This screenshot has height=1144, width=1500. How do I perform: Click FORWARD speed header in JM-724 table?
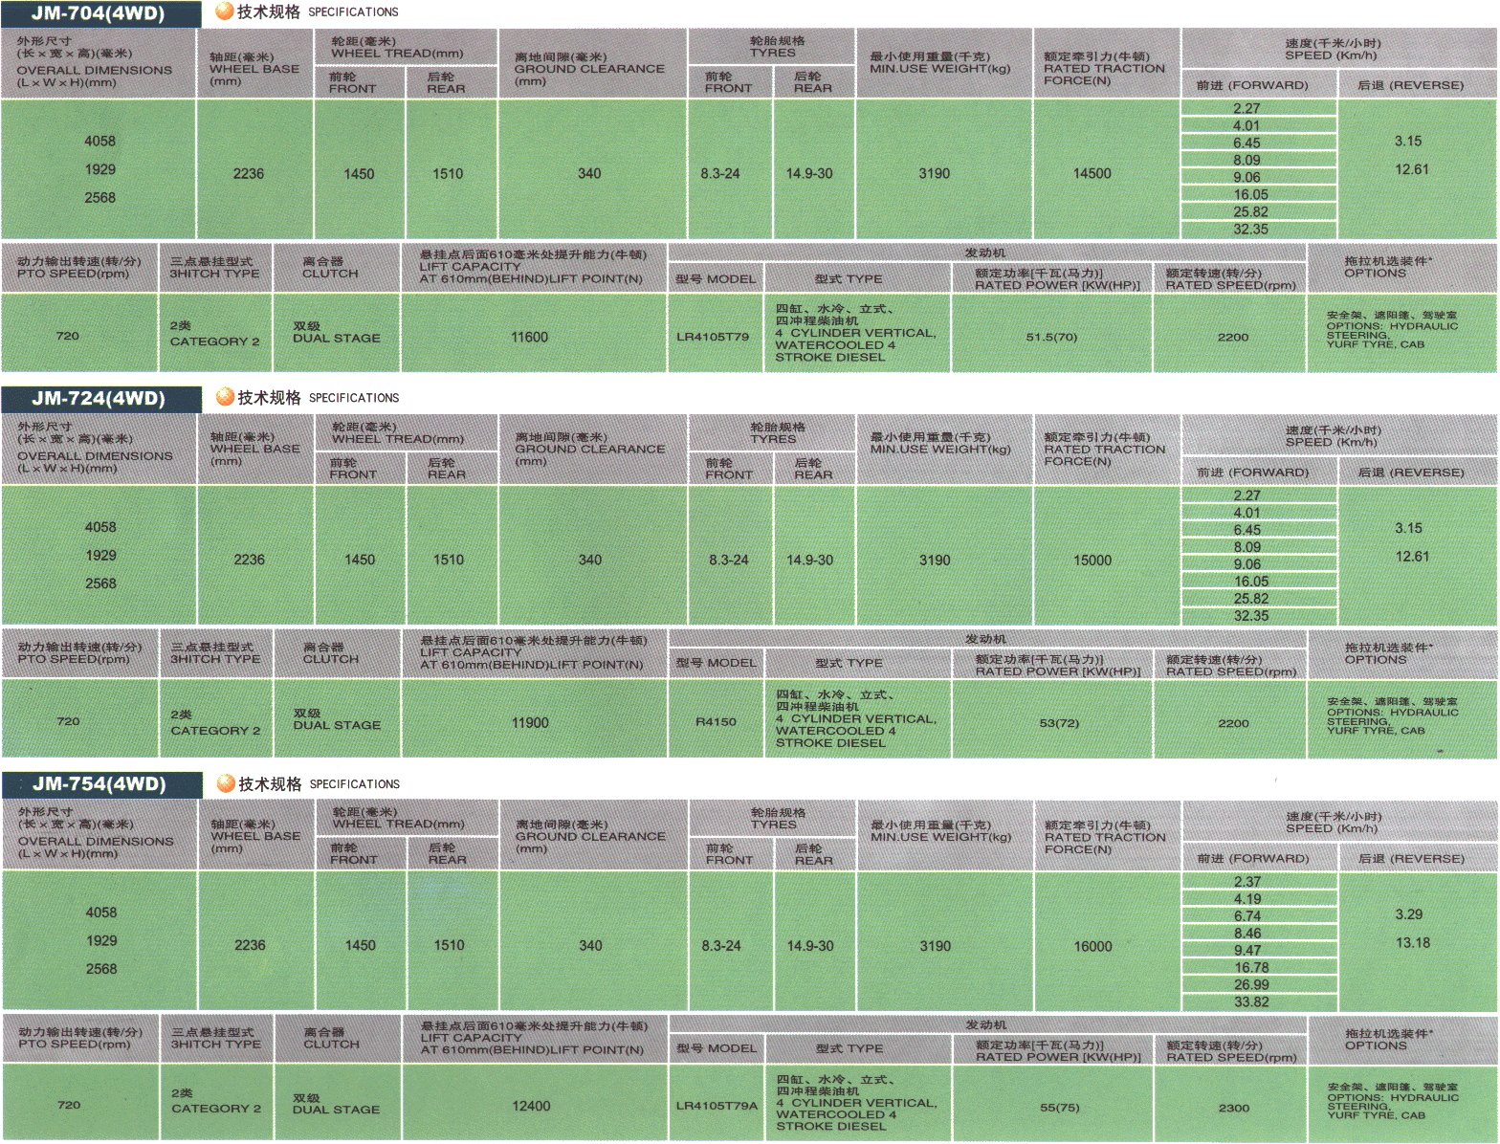point(1253,473)
